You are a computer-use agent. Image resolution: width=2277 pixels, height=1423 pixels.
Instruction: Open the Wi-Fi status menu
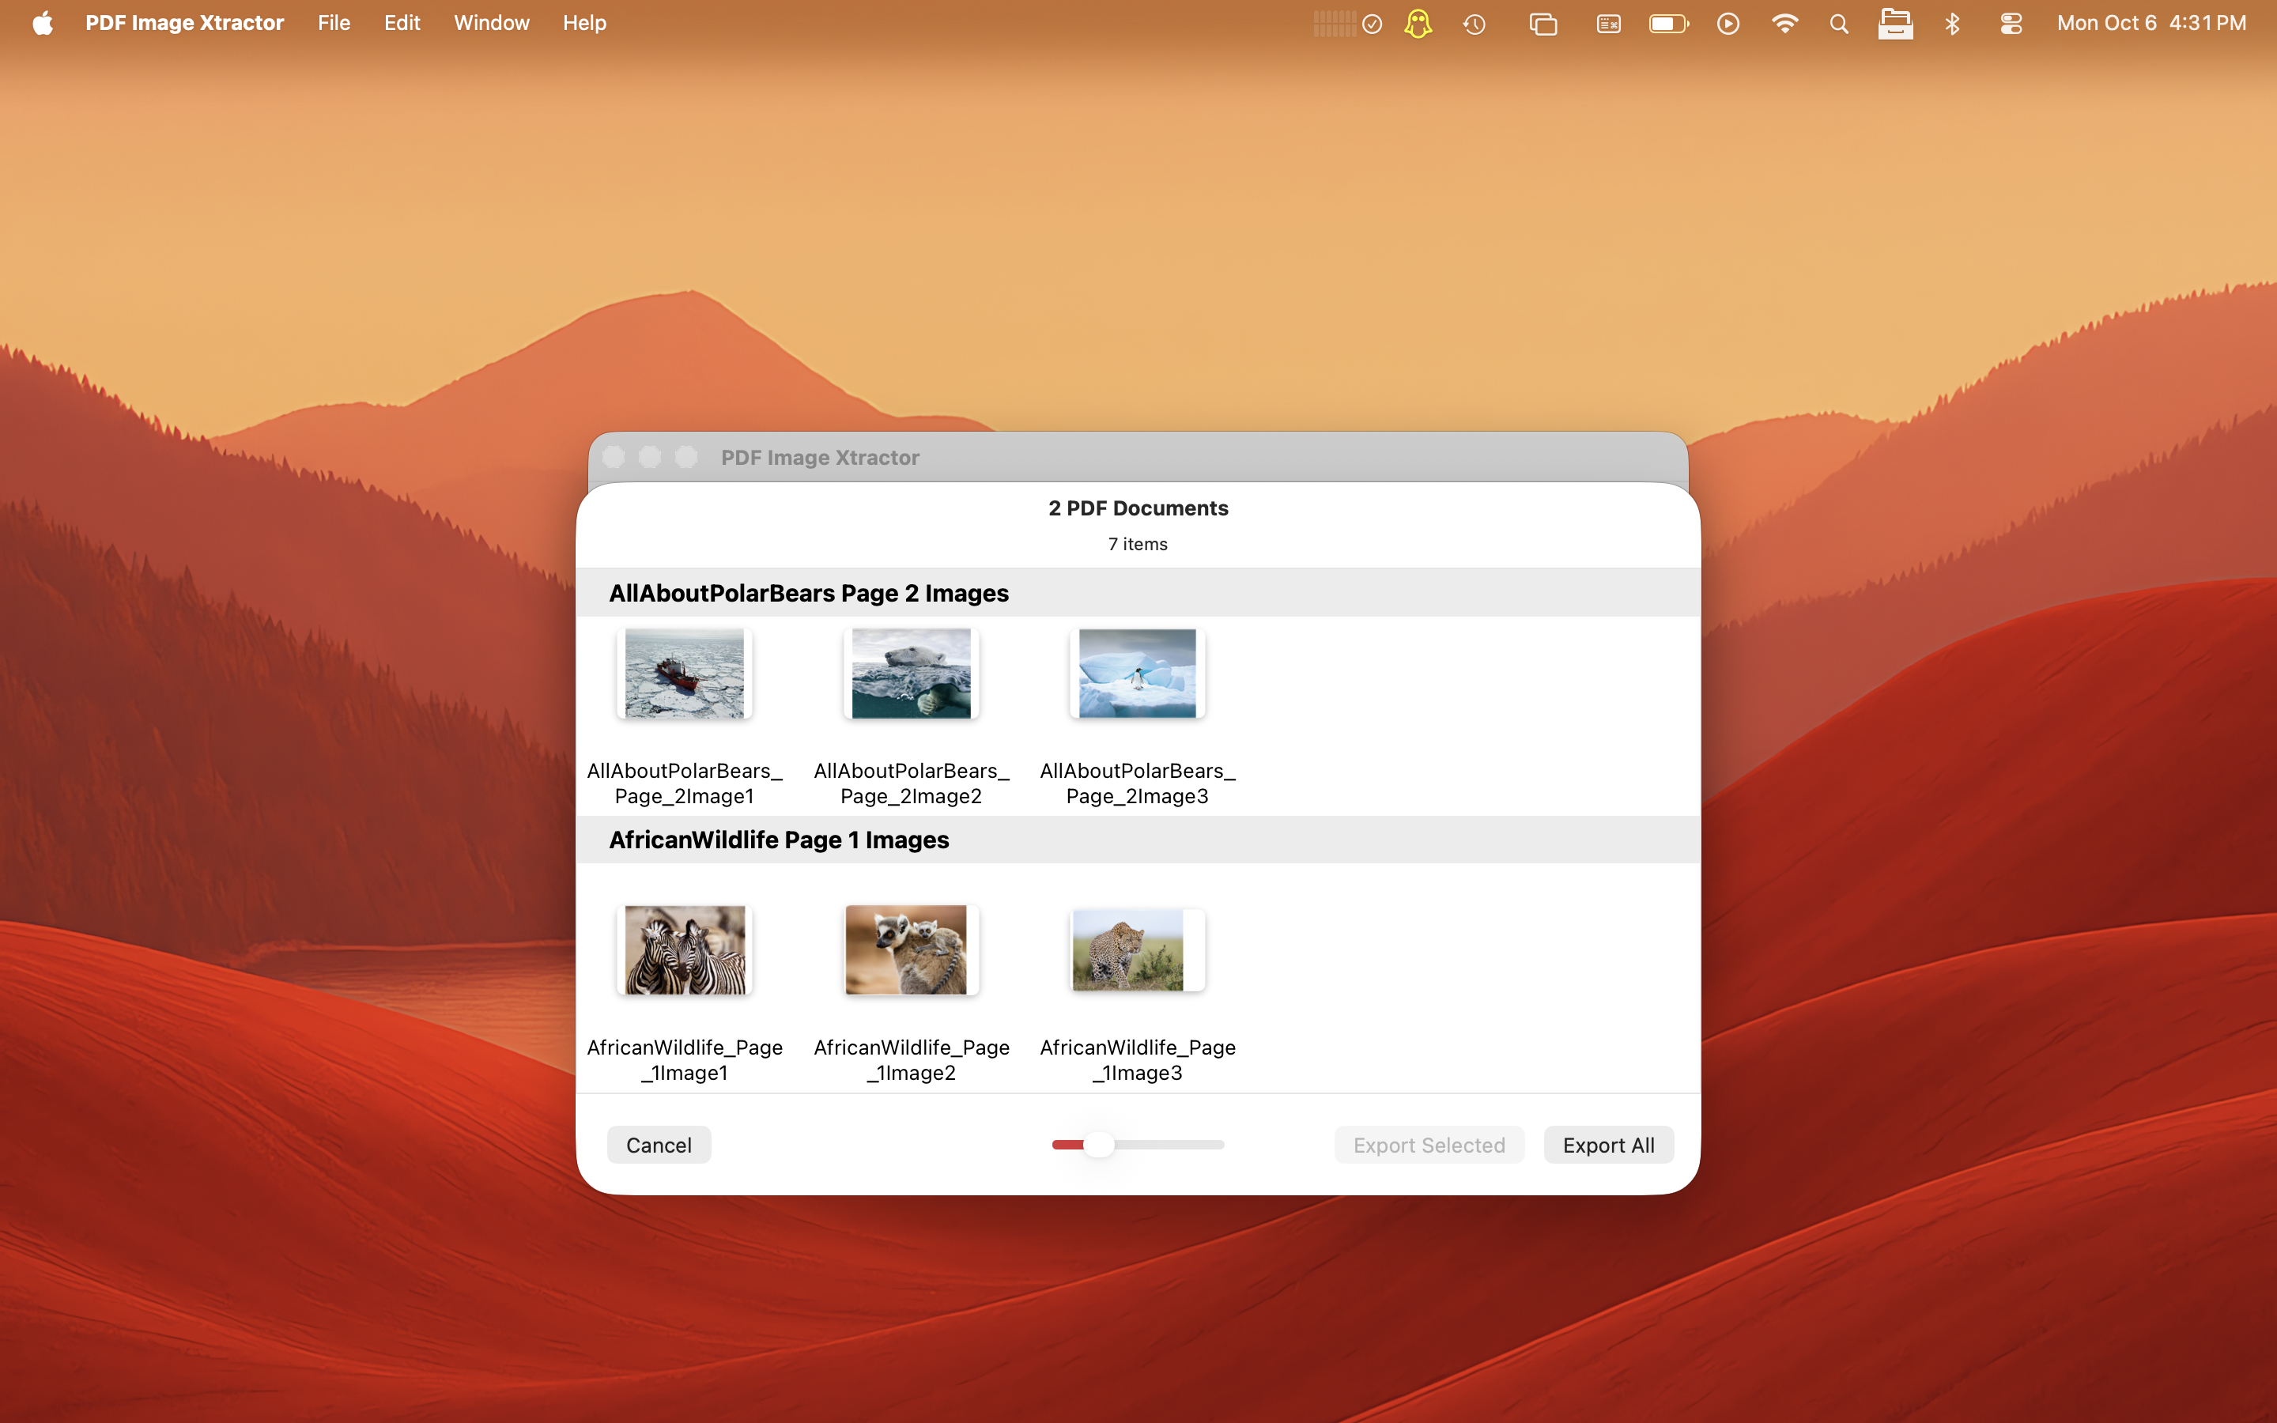click(x=1784, y=23)
